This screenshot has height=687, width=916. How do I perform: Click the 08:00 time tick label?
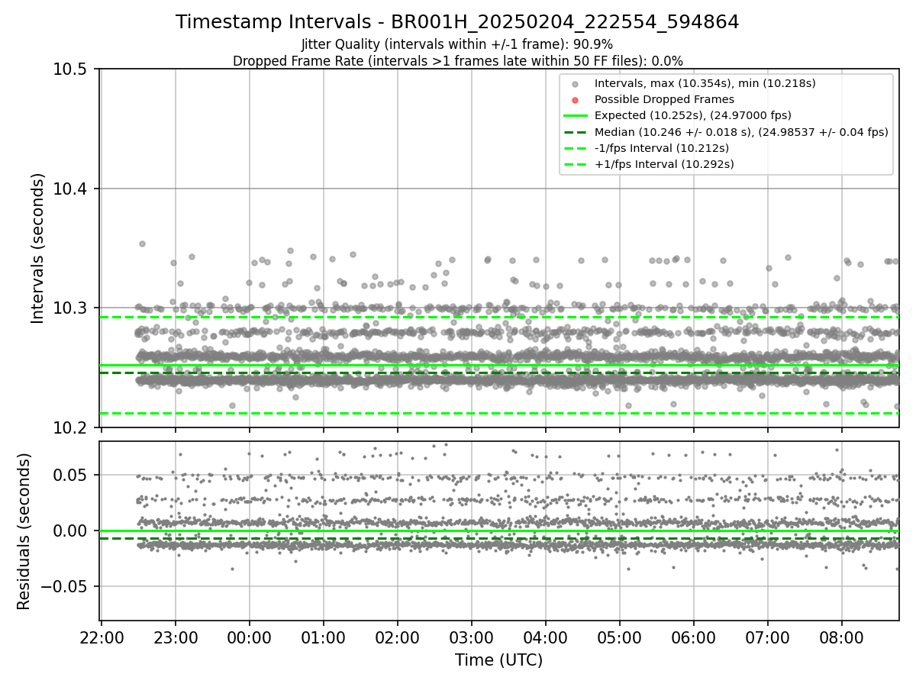click(842, 637)
